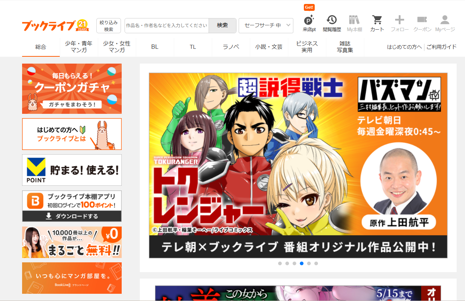The height and width of the screenshot is (301, 465).
Task: Open the クーポンガチャ banner
Action: pyautogui.click(x=72, y=89)
